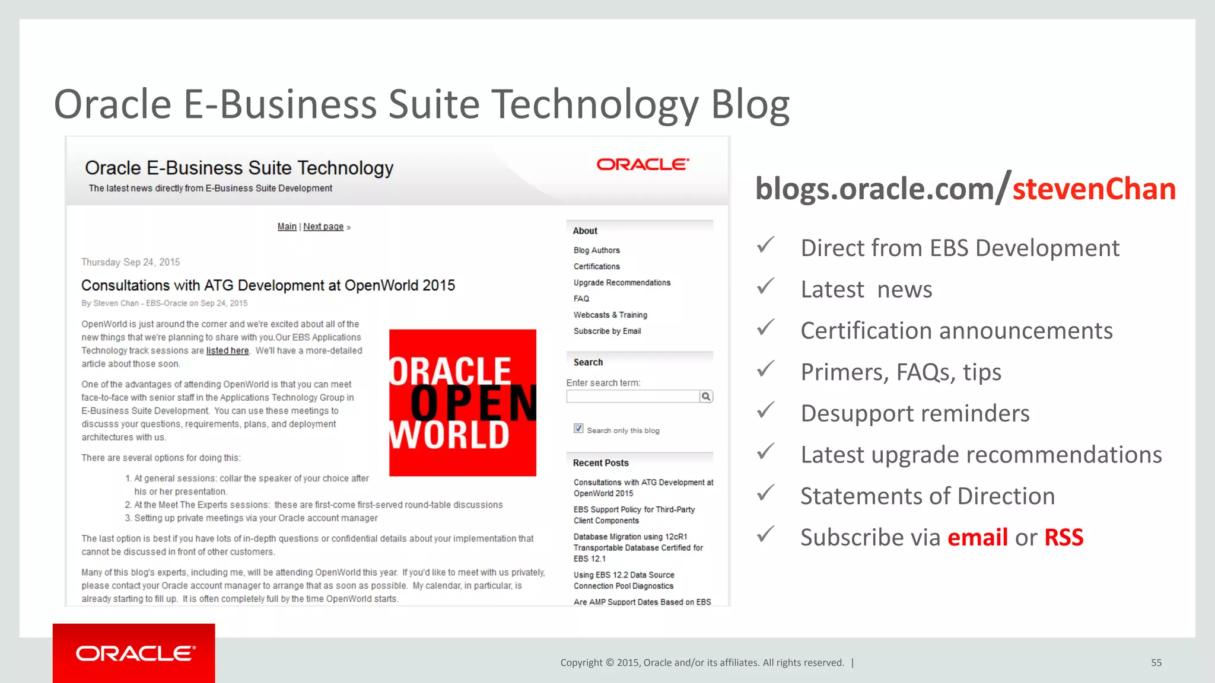Click the tagline 'The latest news directly from E-Business Suite Development'
Screen dimensions: 1215x683
[211, 188]
